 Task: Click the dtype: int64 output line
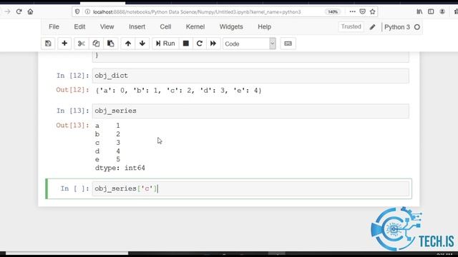[120, 168]
